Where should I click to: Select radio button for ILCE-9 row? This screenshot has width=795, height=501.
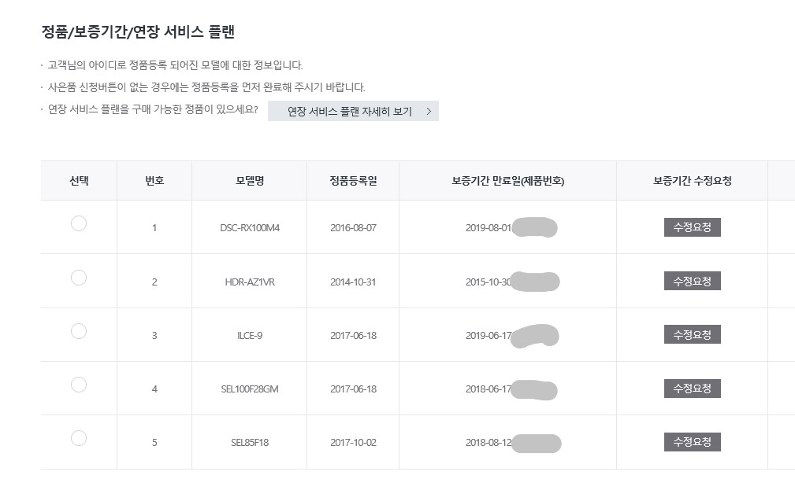point(79,331)
